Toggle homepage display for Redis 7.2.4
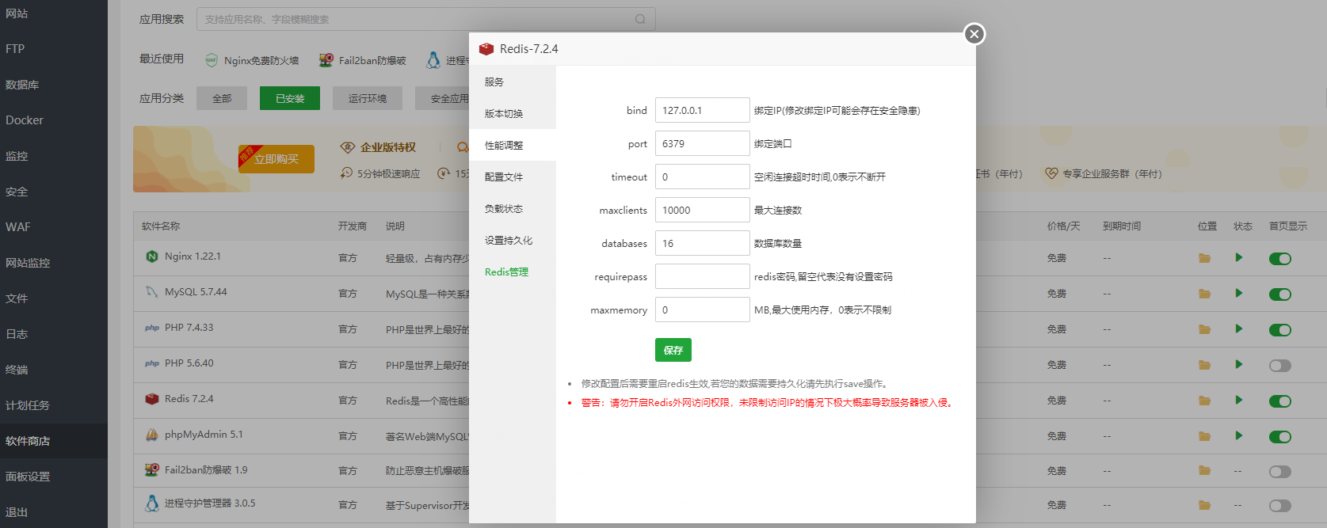Image resolution: width=1327 pixels, height=528 pixels. click(1280, 401)
